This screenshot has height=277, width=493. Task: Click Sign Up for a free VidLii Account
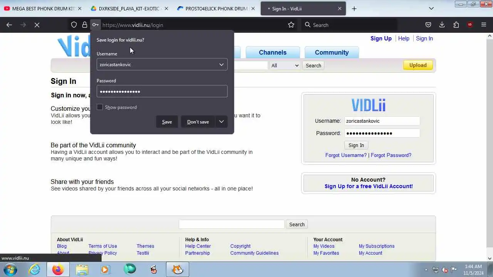pos(369,186)
